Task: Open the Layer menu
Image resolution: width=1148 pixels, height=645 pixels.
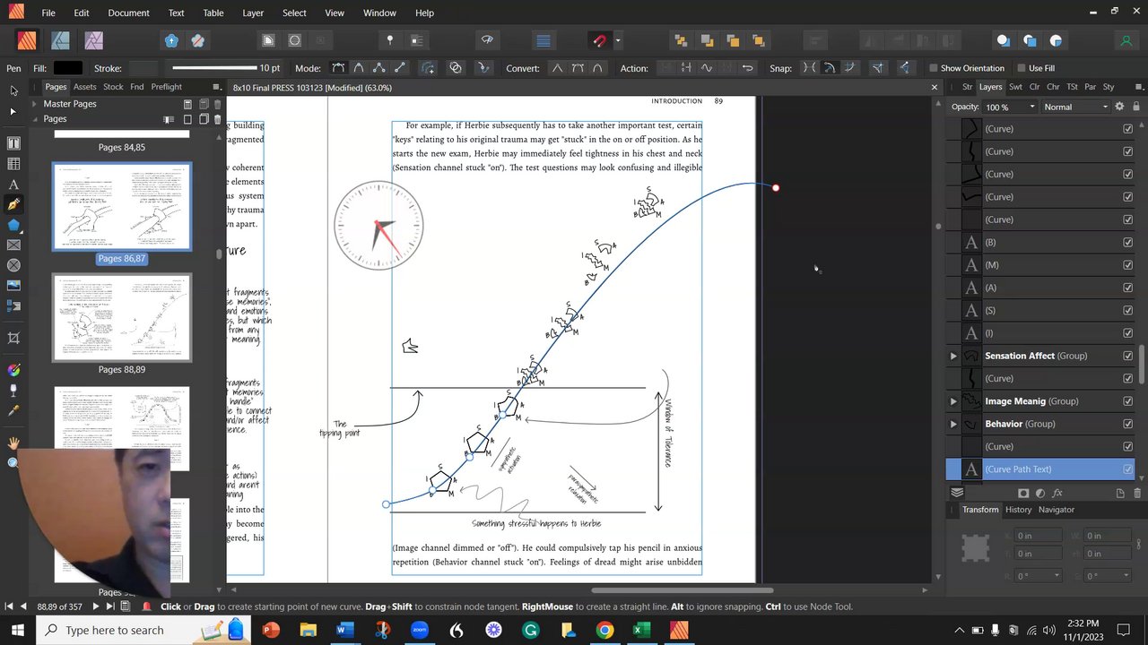Action: (x=253, y=13)
